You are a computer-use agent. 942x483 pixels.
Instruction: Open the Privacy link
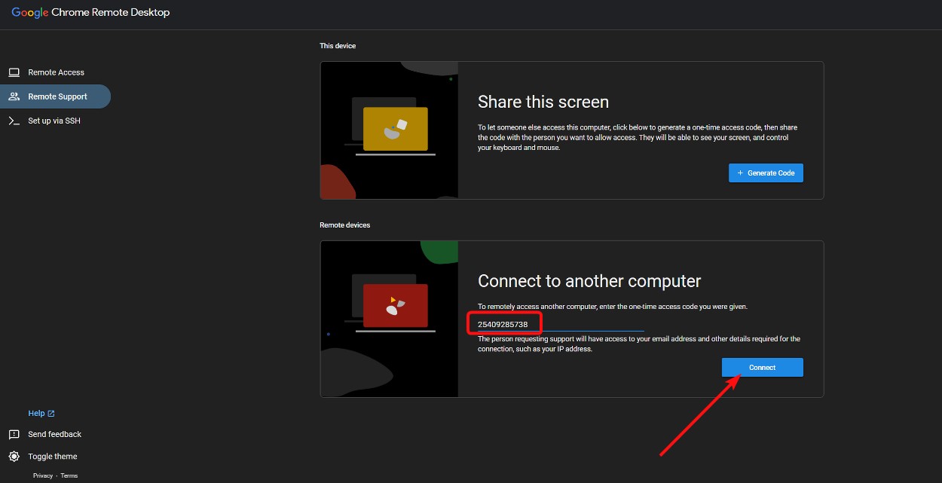coord(43,475)
